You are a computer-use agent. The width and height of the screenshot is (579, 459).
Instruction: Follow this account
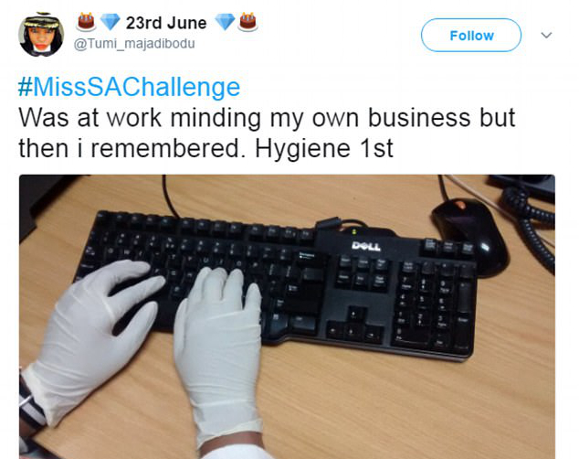[x=471, y=35]
